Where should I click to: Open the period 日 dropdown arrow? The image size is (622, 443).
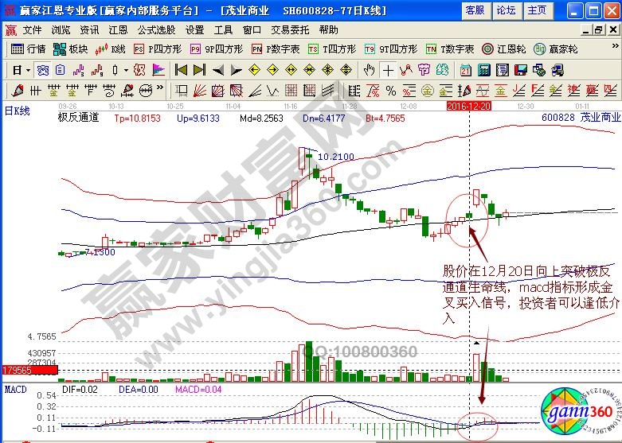tap(28, 71)
